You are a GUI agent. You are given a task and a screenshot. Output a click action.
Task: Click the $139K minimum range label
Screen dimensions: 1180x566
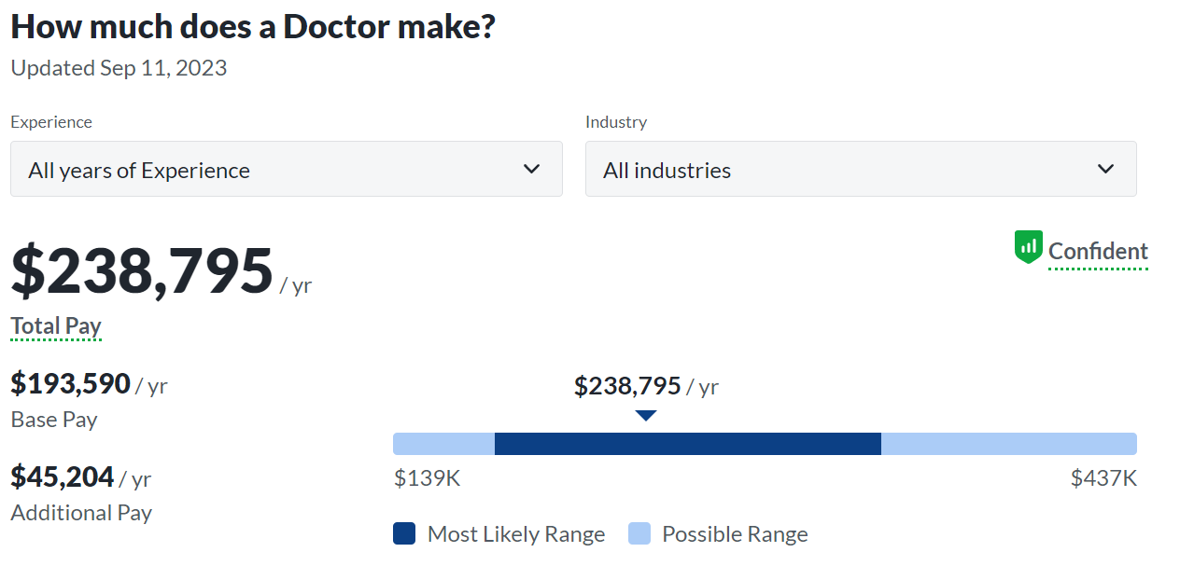(x=427, y=478)
